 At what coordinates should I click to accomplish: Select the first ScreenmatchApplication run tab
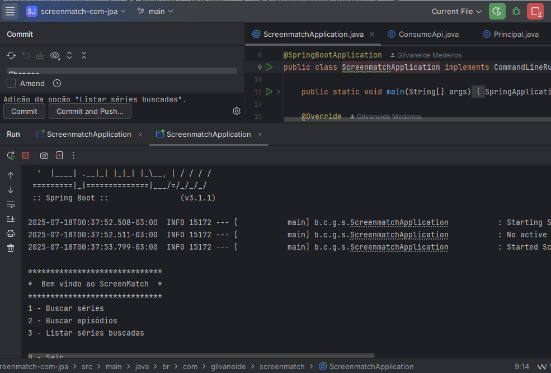coord(89,135)
